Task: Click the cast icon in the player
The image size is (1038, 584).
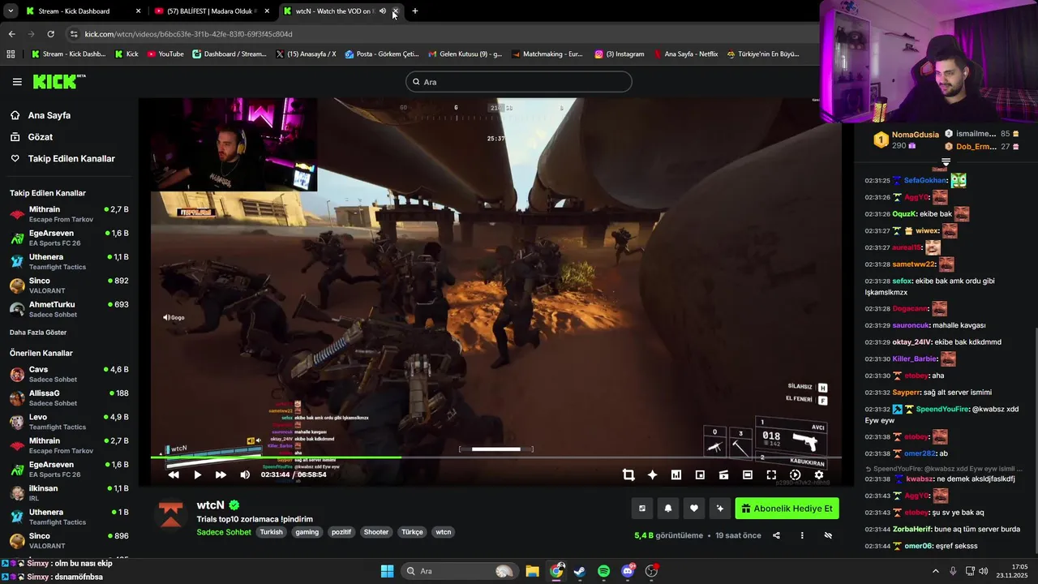Action: pyautogui.click(x=723, y=474)
